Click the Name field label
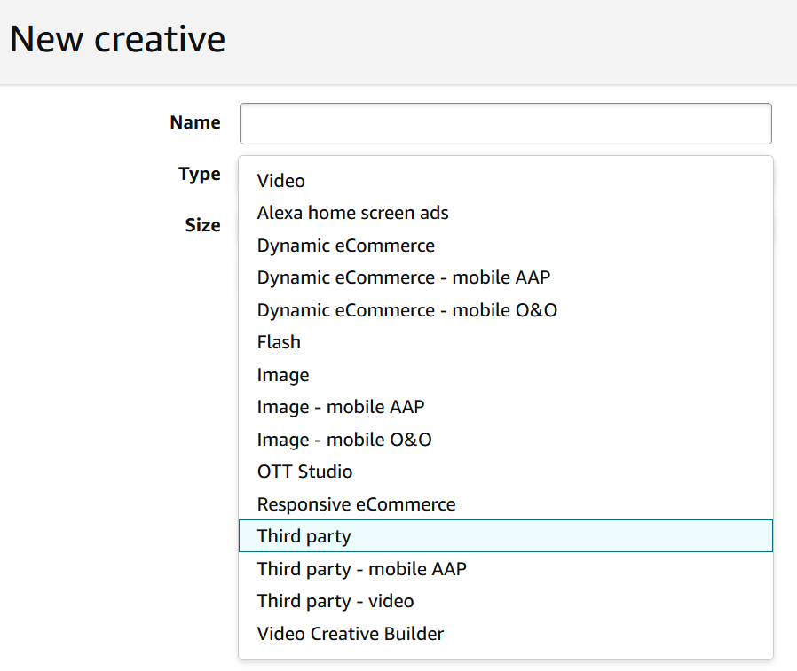Viewport: 797px width, 671px height. (194, 122)
